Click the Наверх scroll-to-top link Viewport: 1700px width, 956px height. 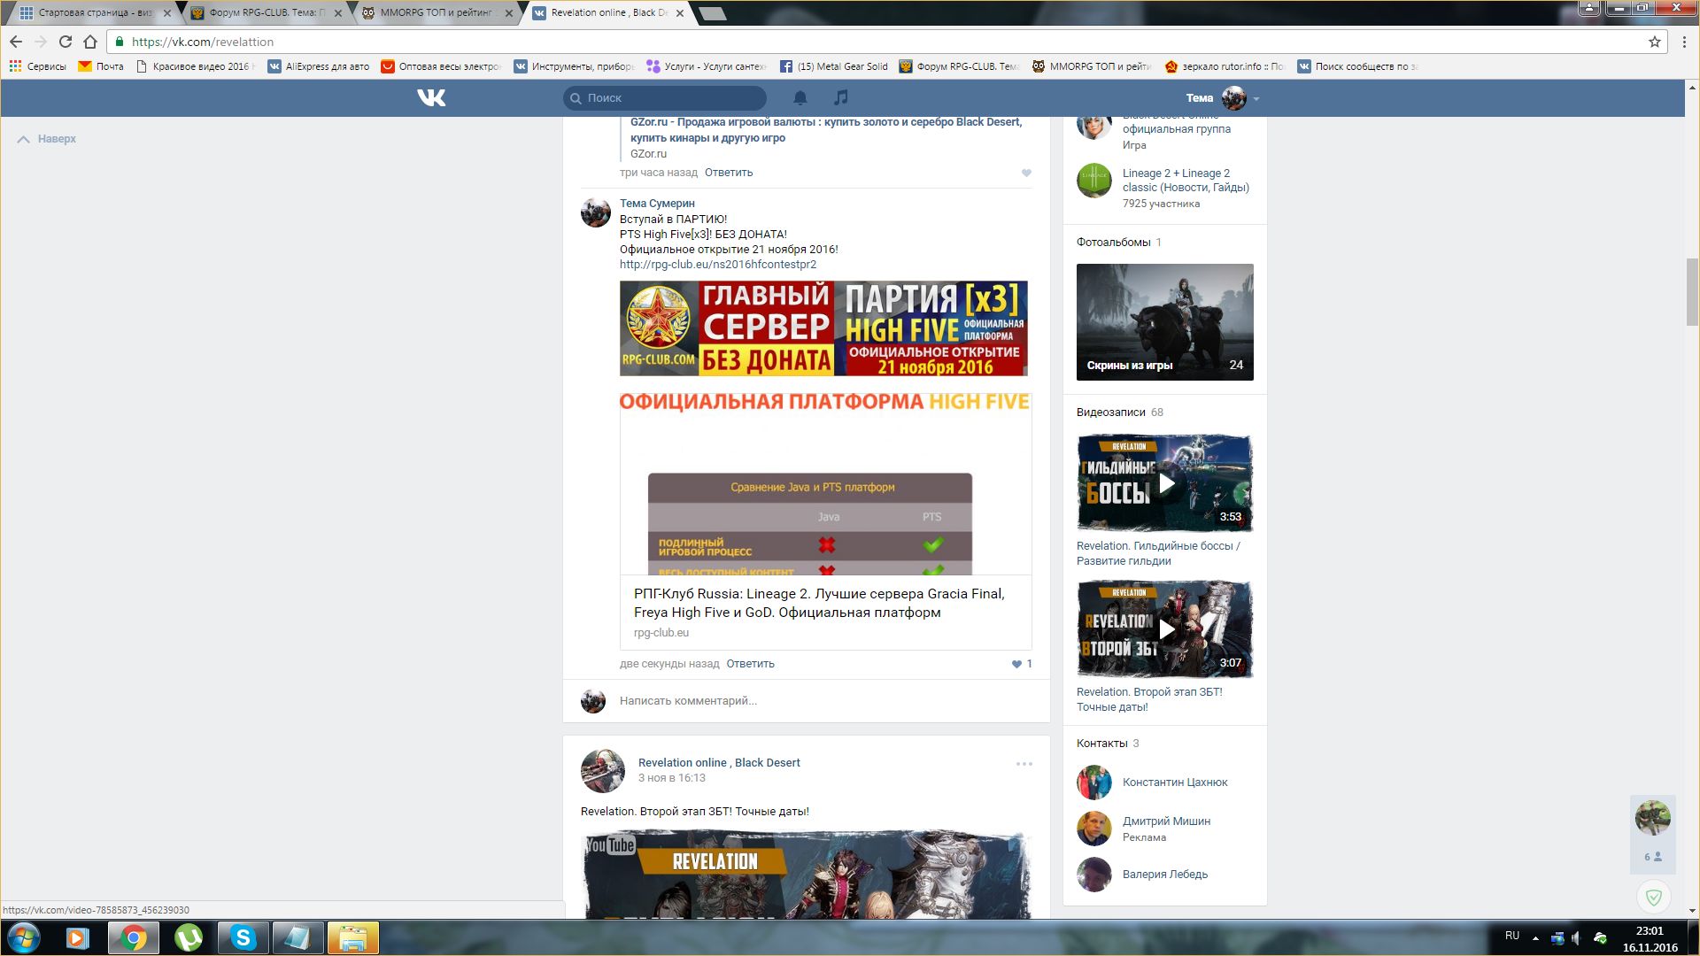tap(47, 139)
